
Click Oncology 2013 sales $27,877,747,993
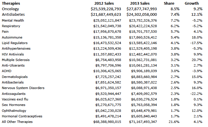[142, 9]
